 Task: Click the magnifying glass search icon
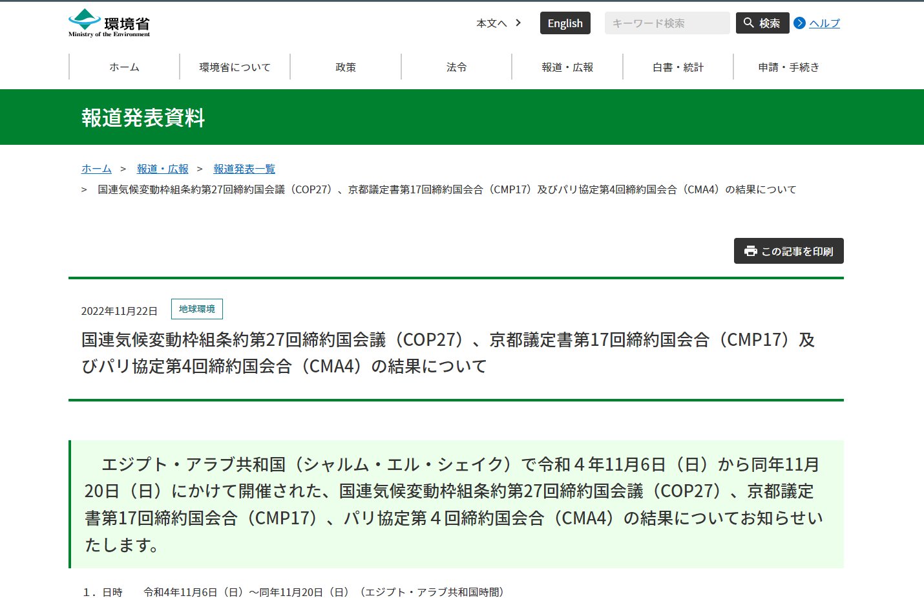[x=748, y=23]
